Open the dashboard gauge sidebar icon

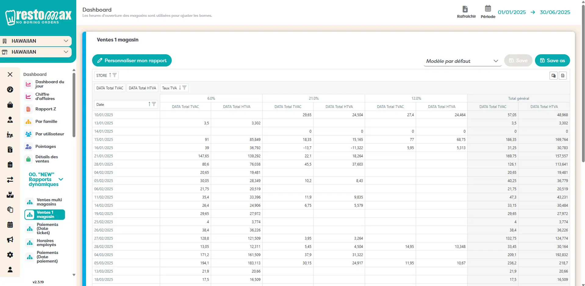tap(10, 89)
